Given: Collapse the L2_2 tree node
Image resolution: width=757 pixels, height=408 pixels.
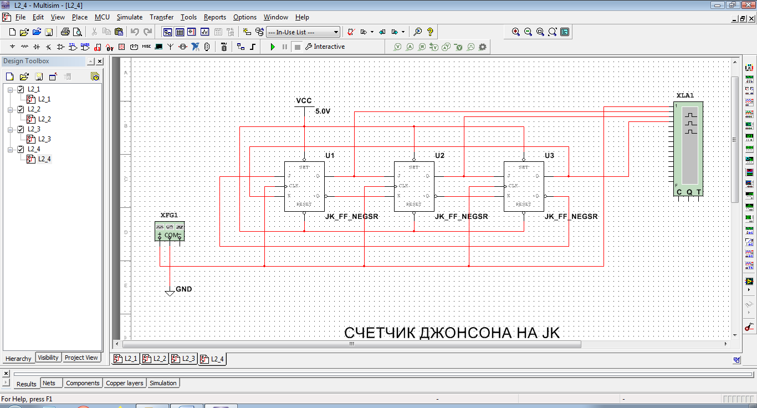Looking at the screenshot, I should (10, 109).
